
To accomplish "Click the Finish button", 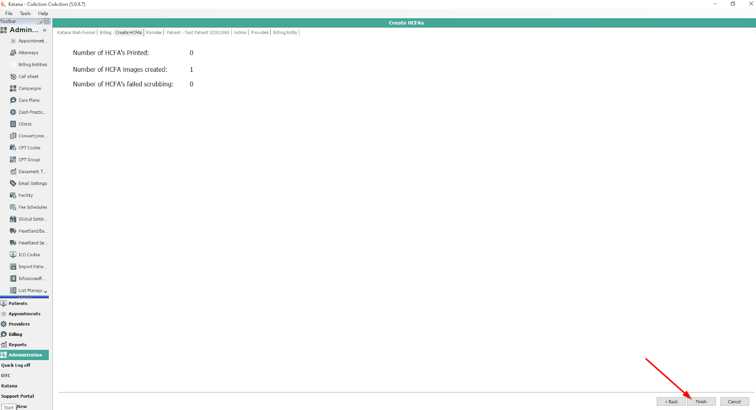I will pos(701,402).
